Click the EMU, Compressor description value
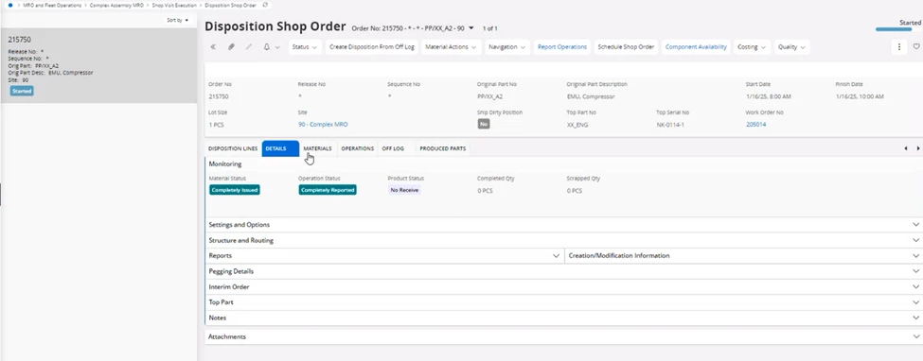Image resolution: width=923 pixels, height=361 pixels. pyautogui.click(x=591, y=96)
